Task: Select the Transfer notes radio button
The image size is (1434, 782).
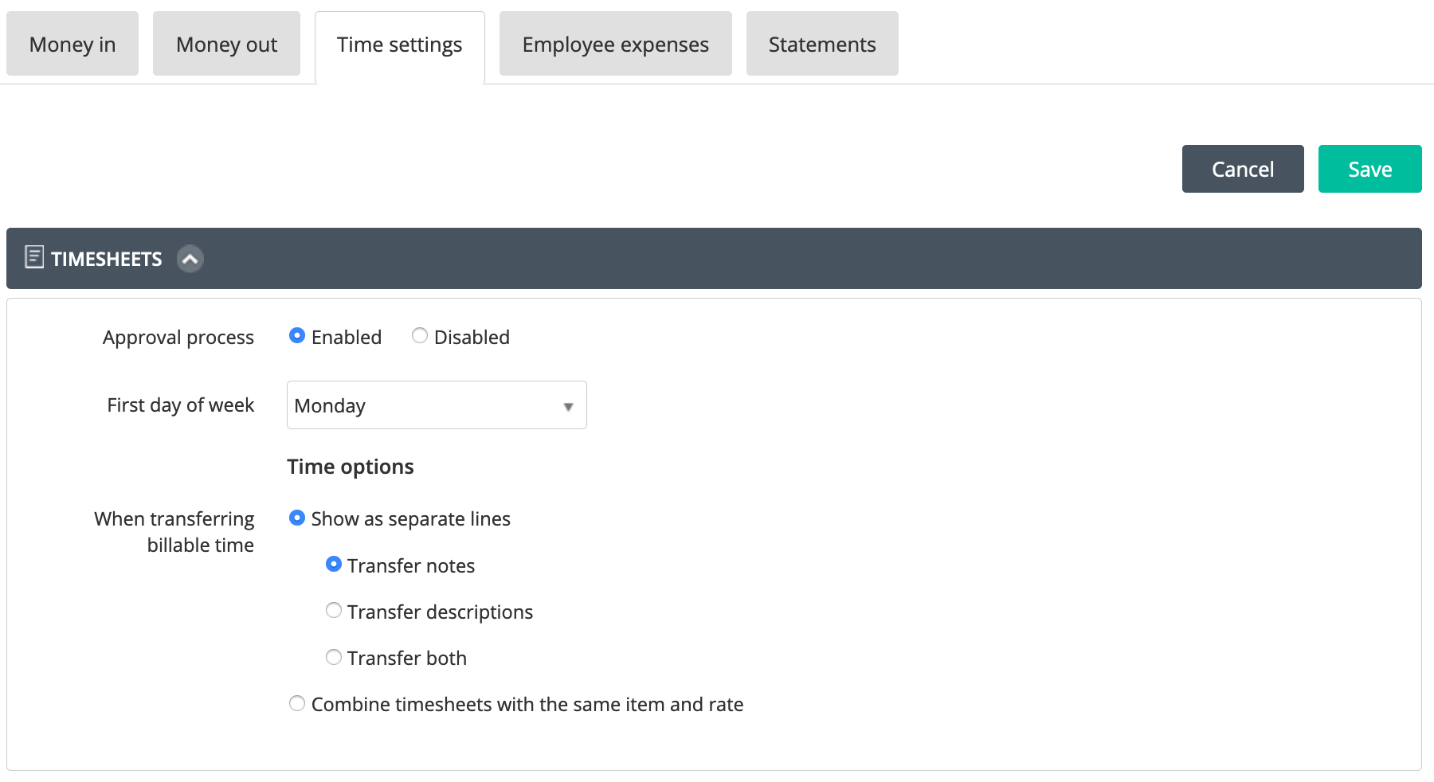Action: click(334, 565)
